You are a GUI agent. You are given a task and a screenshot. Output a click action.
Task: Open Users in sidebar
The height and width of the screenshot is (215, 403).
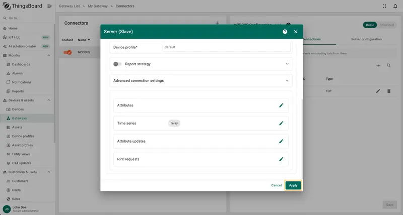pyautogui.click(x=27, y=190)
